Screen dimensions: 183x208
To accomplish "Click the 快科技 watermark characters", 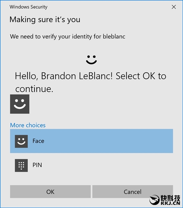I will (x=172, y=198).
